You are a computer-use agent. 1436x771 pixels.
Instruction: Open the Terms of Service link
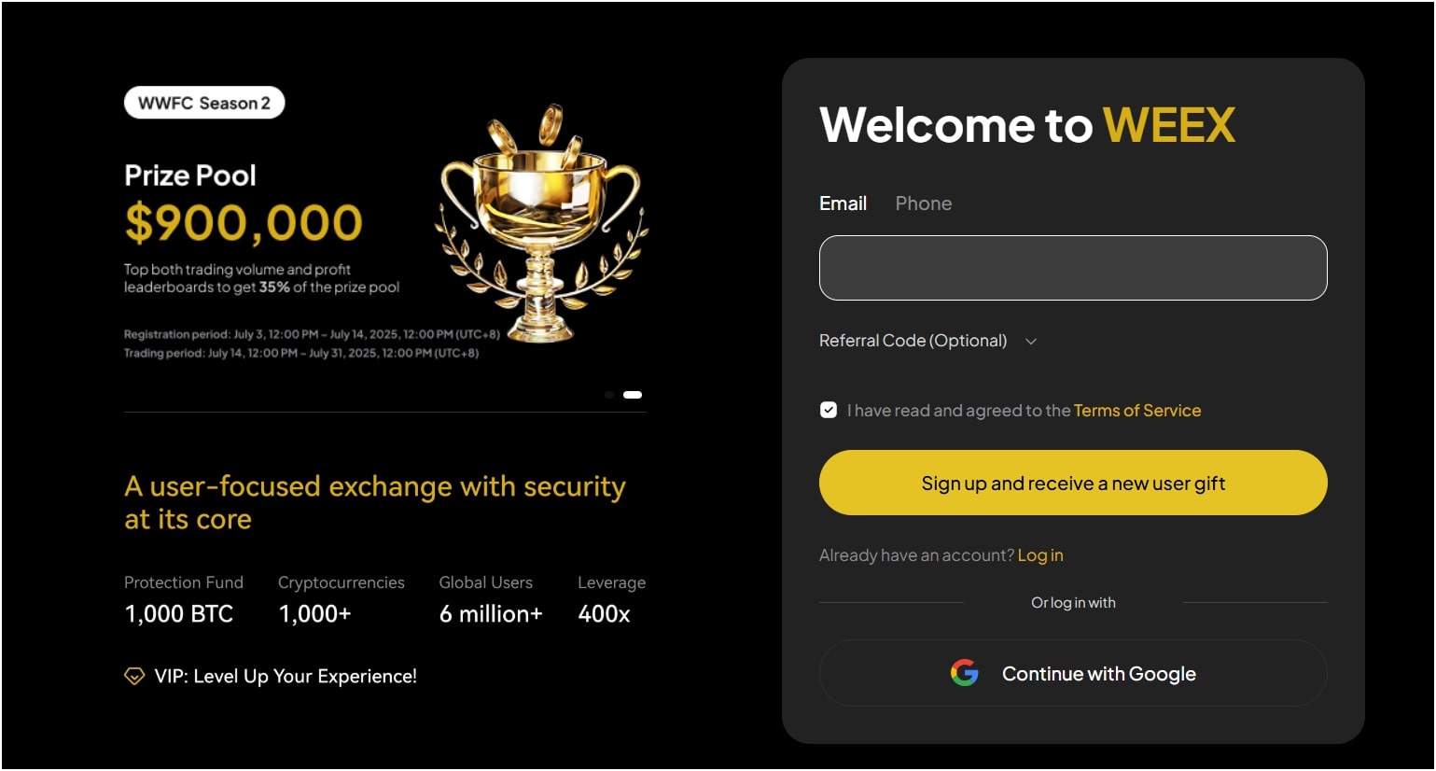tap(1136, 411)
